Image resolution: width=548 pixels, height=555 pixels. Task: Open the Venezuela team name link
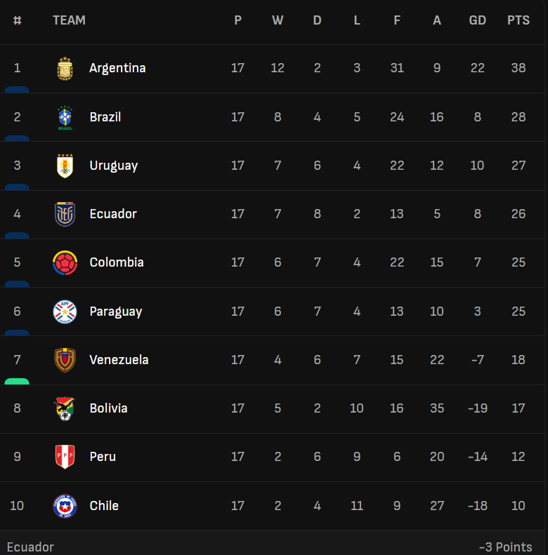tap(119, 360)
